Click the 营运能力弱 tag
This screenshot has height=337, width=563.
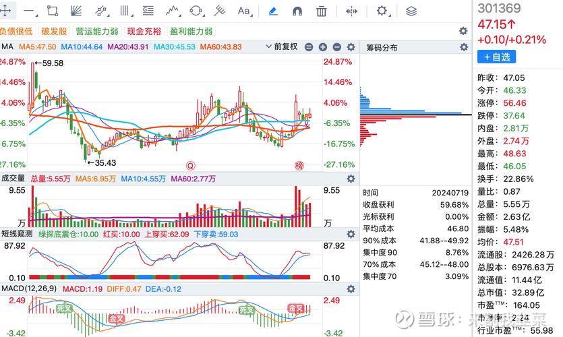[x=97, y=31]
